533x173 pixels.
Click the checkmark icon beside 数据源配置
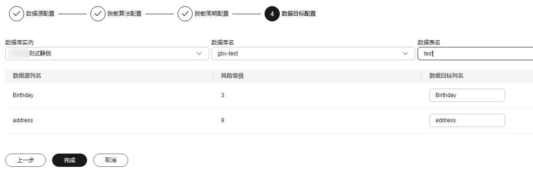coord(16,14)
